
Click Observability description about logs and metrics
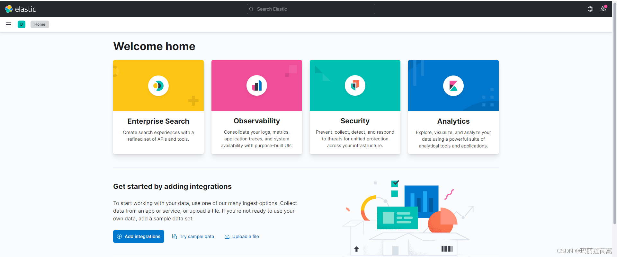(257, 139)
